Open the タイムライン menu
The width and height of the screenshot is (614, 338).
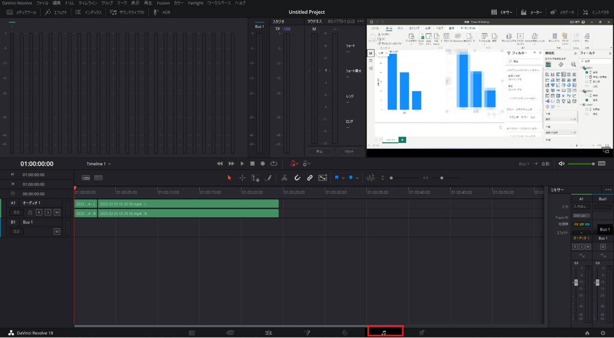(87, 3)
